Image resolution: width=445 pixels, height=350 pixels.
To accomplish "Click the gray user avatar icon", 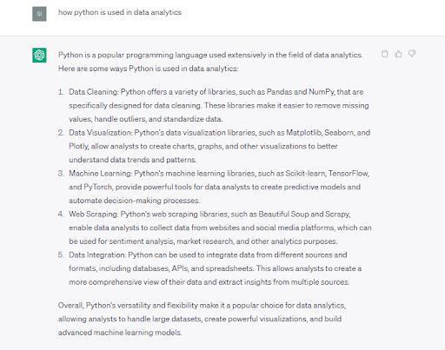I will pos(39,14).
